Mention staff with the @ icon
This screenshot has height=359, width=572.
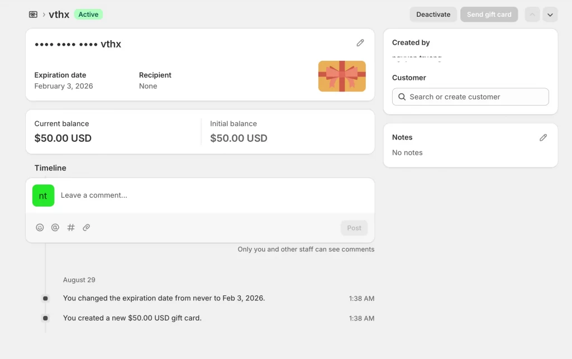click(55, 227)
